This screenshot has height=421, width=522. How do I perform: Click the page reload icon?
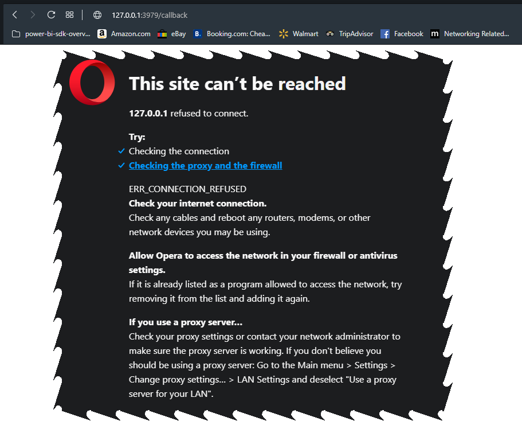[x=50, y=15]
